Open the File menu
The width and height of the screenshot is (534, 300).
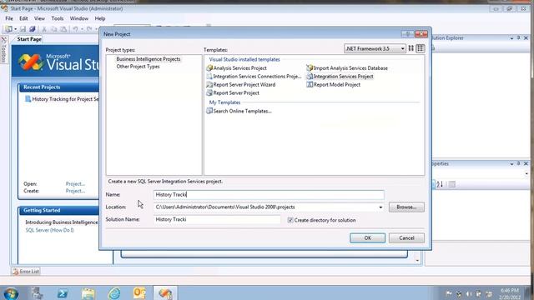pyautogui.click(x=9, y=18)
